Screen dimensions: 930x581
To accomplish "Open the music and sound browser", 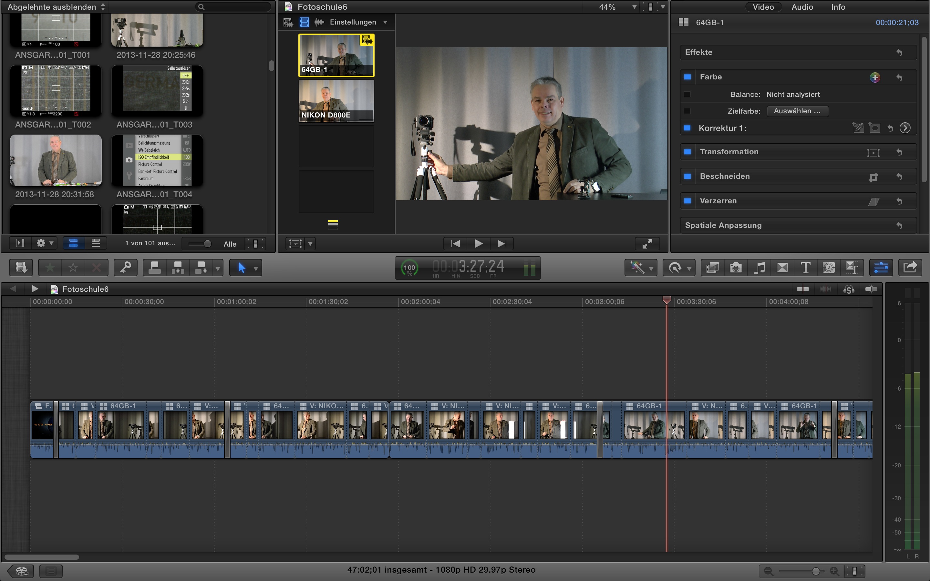I will (759, 268).
